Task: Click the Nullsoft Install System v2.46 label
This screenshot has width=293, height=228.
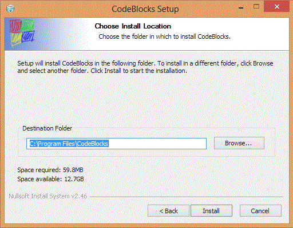Action: [x=48, y=196]
